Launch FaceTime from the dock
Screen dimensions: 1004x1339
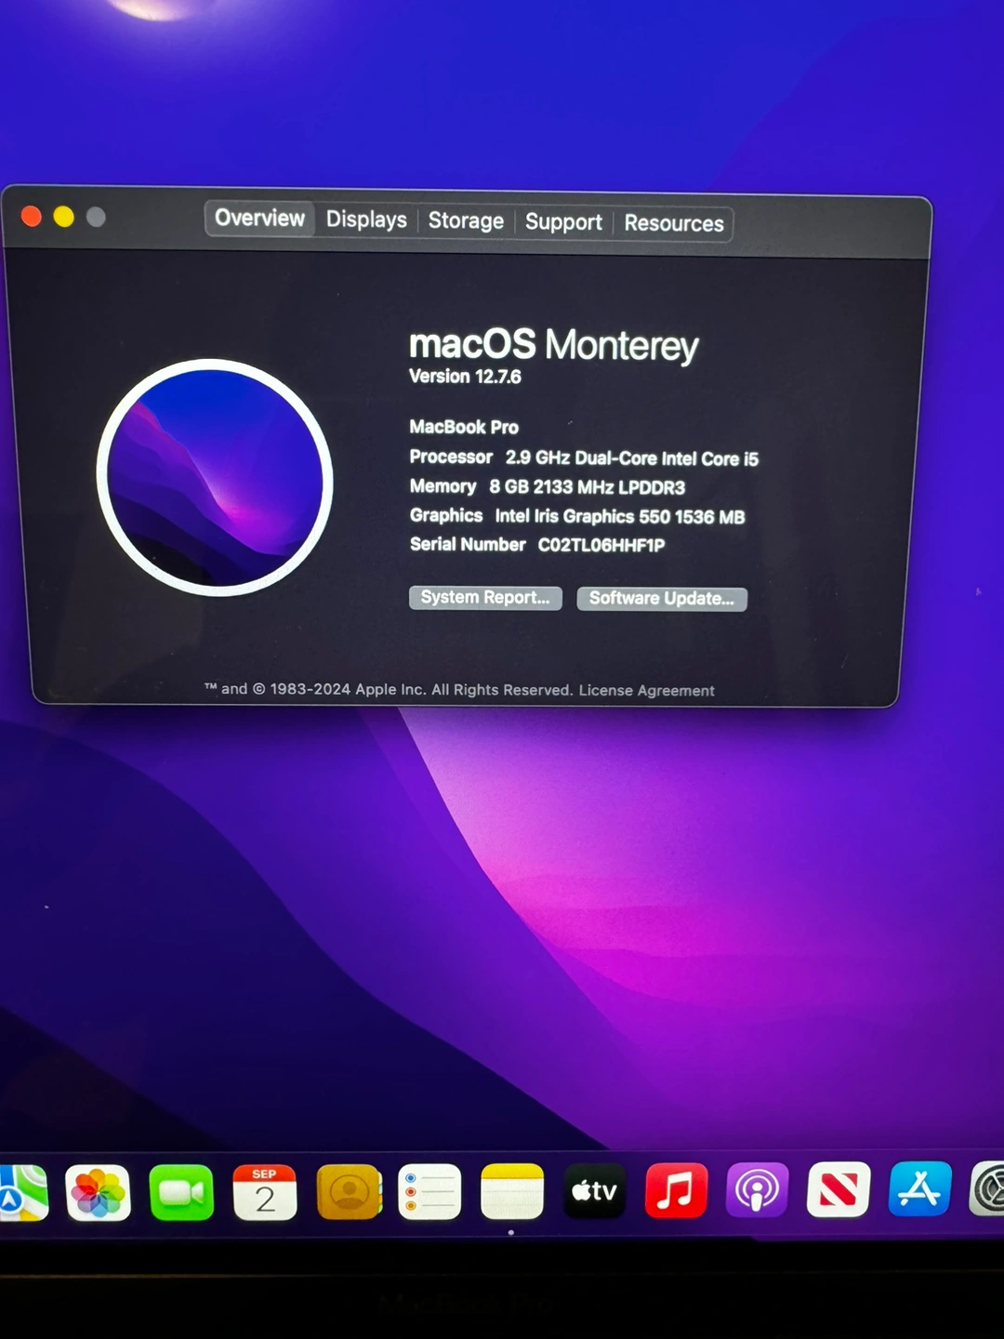pos(181,1192)
